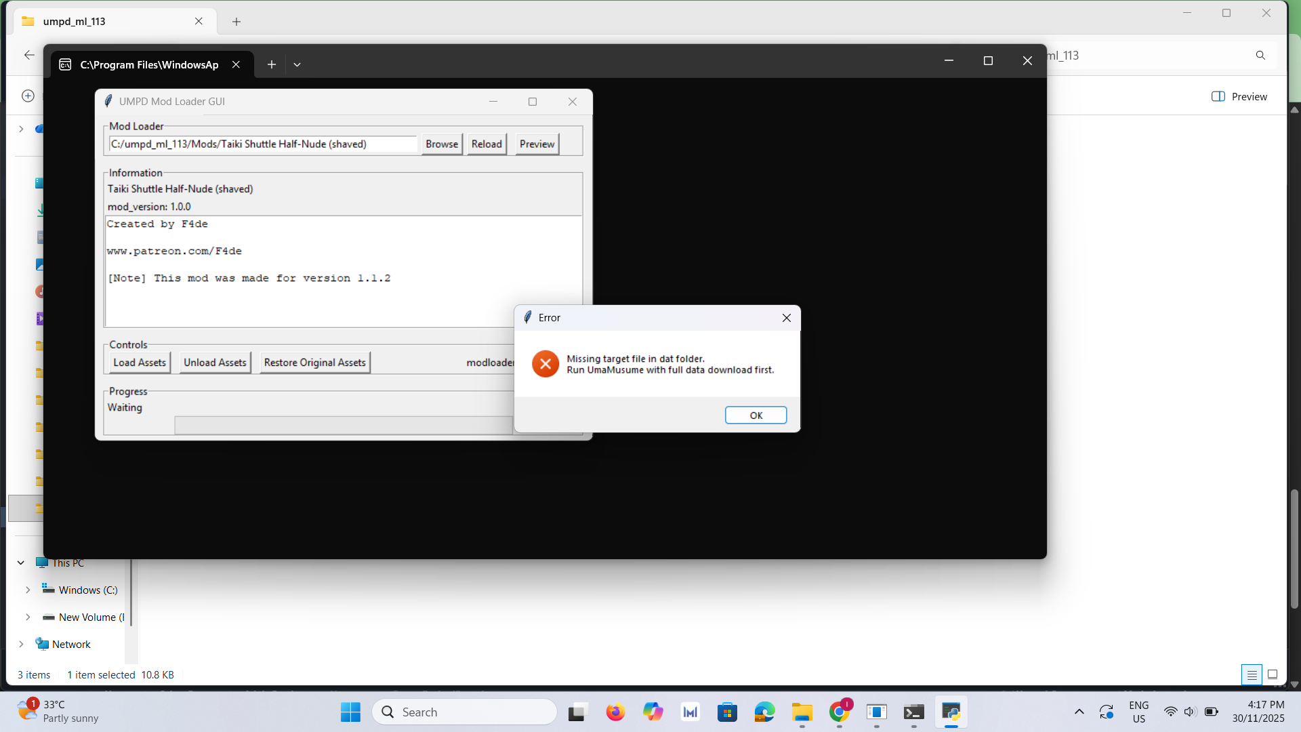Expand the New Volume drive node
Viewport: 1301px width, 732px height.
28,617
